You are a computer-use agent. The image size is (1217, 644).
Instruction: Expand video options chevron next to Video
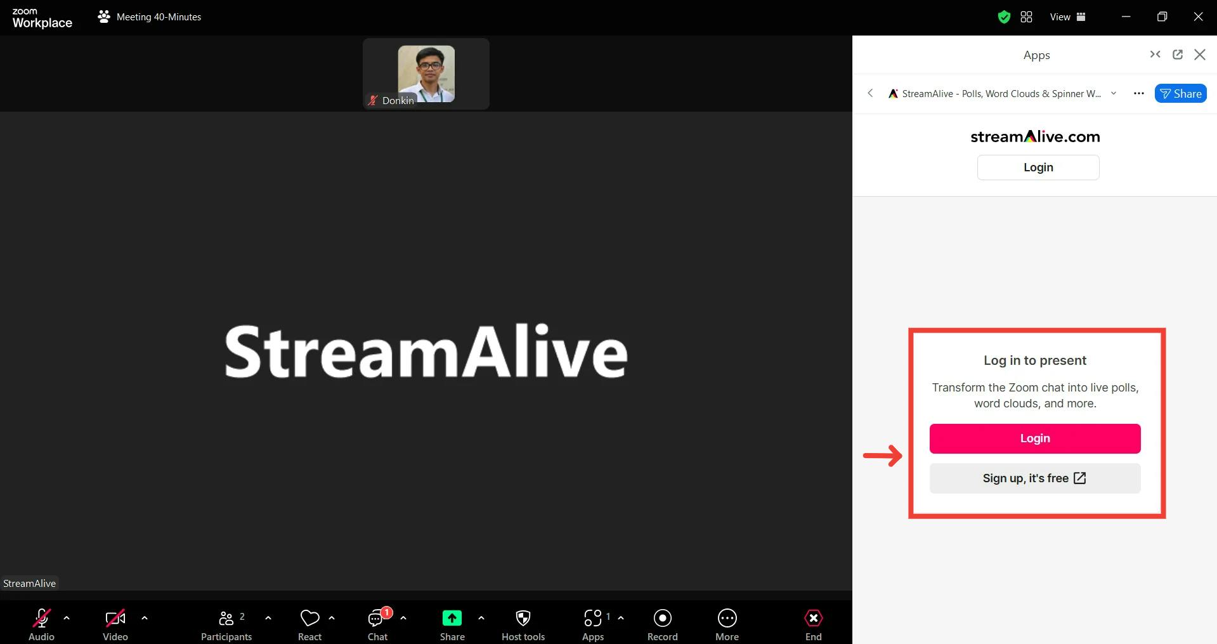(145, 617)
